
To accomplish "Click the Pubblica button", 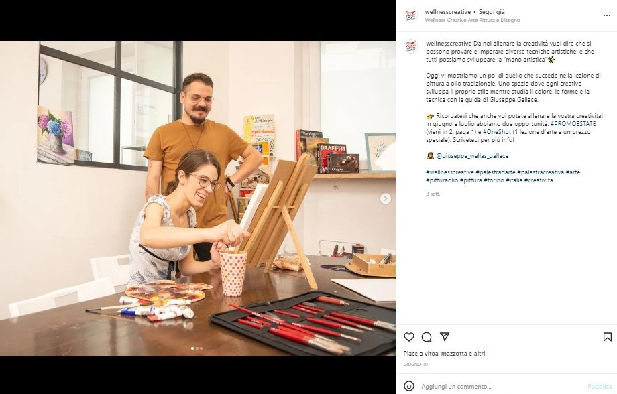I will tap(600, 387).
